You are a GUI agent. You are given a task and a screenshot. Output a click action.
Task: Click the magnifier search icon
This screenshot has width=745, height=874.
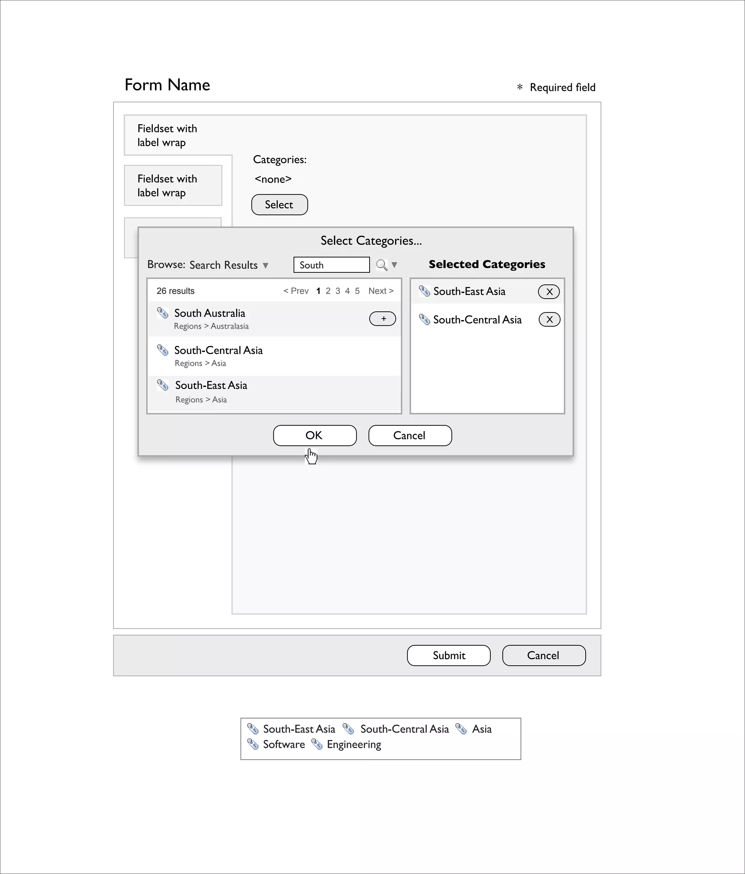(381, 265)
